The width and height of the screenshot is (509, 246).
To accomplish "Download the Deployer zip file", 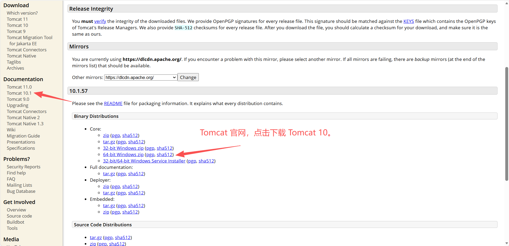I will point(106,186).
